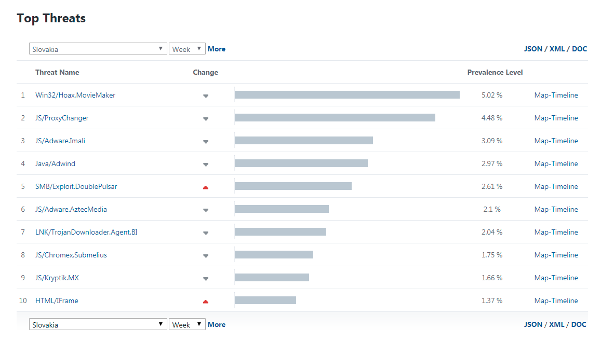Click the prevalence bar for JS/ProxyChanger
The width and height of the screenshot is (614, 355).
point(335,117)
